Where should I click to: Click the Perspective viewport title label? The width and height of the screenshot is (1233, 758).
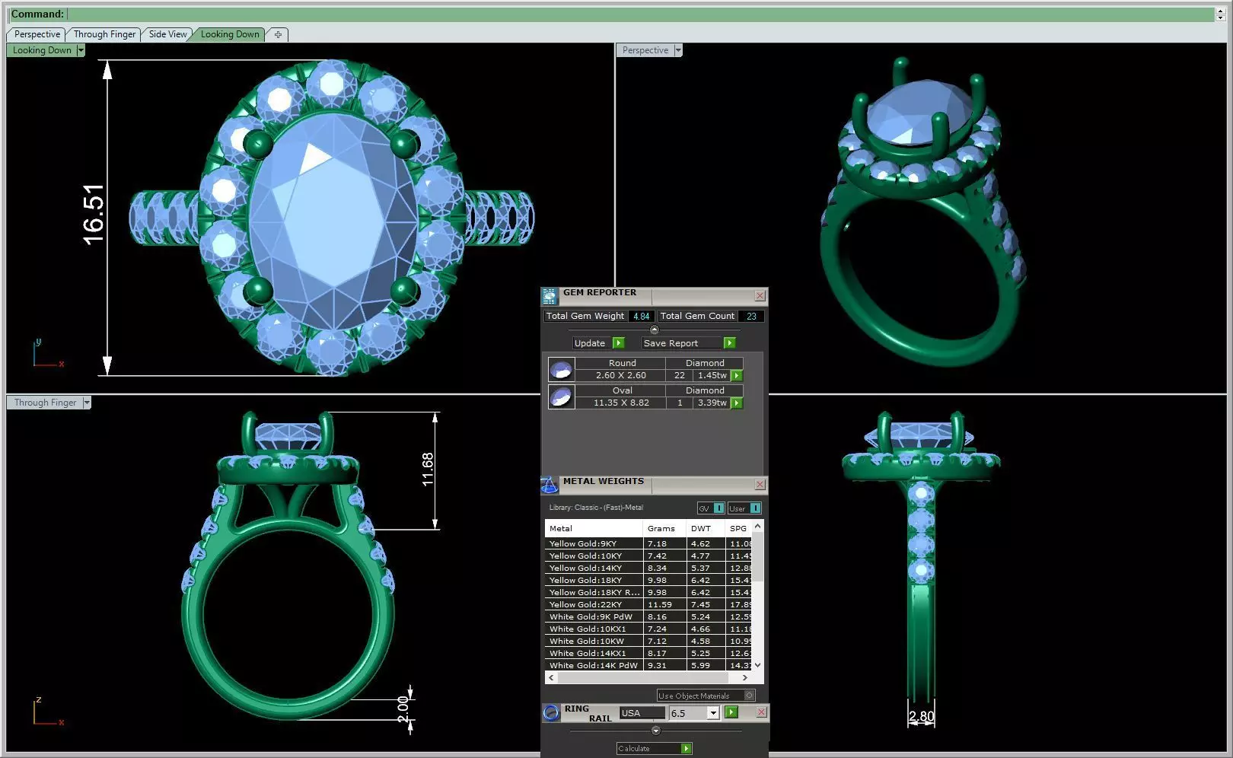[x=645, y=50]
